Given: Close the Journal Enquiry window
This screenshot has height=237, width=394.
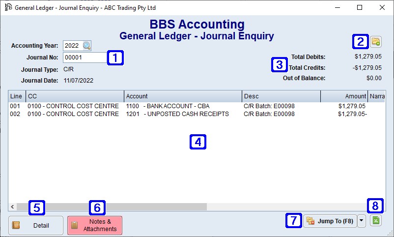Looking at the screenshot, I should coord(382,7).
